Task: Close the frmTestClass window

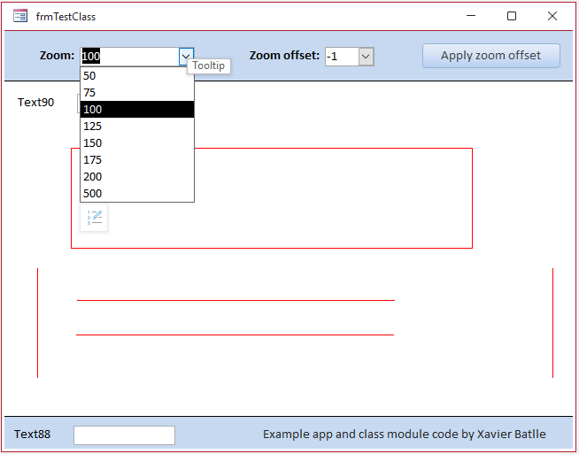Action: pyautogui.click(x=552, y=16)
